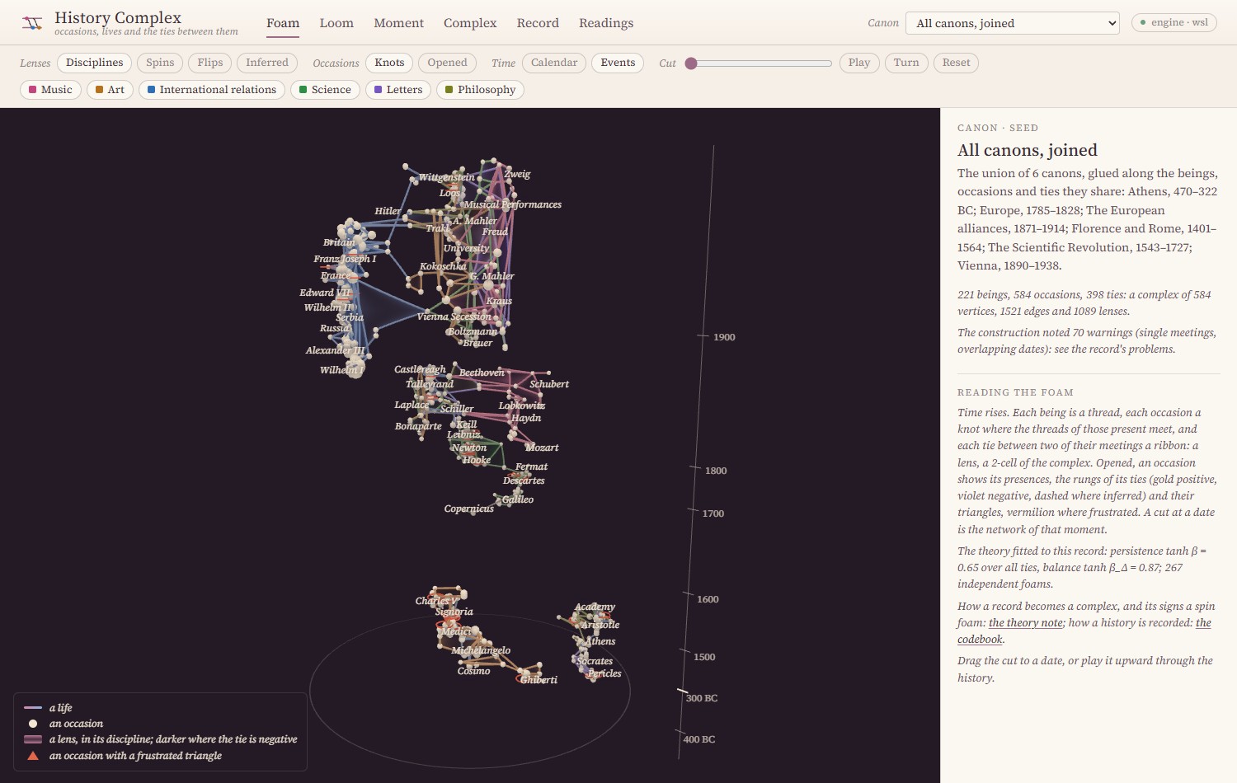This screenshot has height=783, width=1237.
Task: Open the codebook link
Action: coord(981,640)
